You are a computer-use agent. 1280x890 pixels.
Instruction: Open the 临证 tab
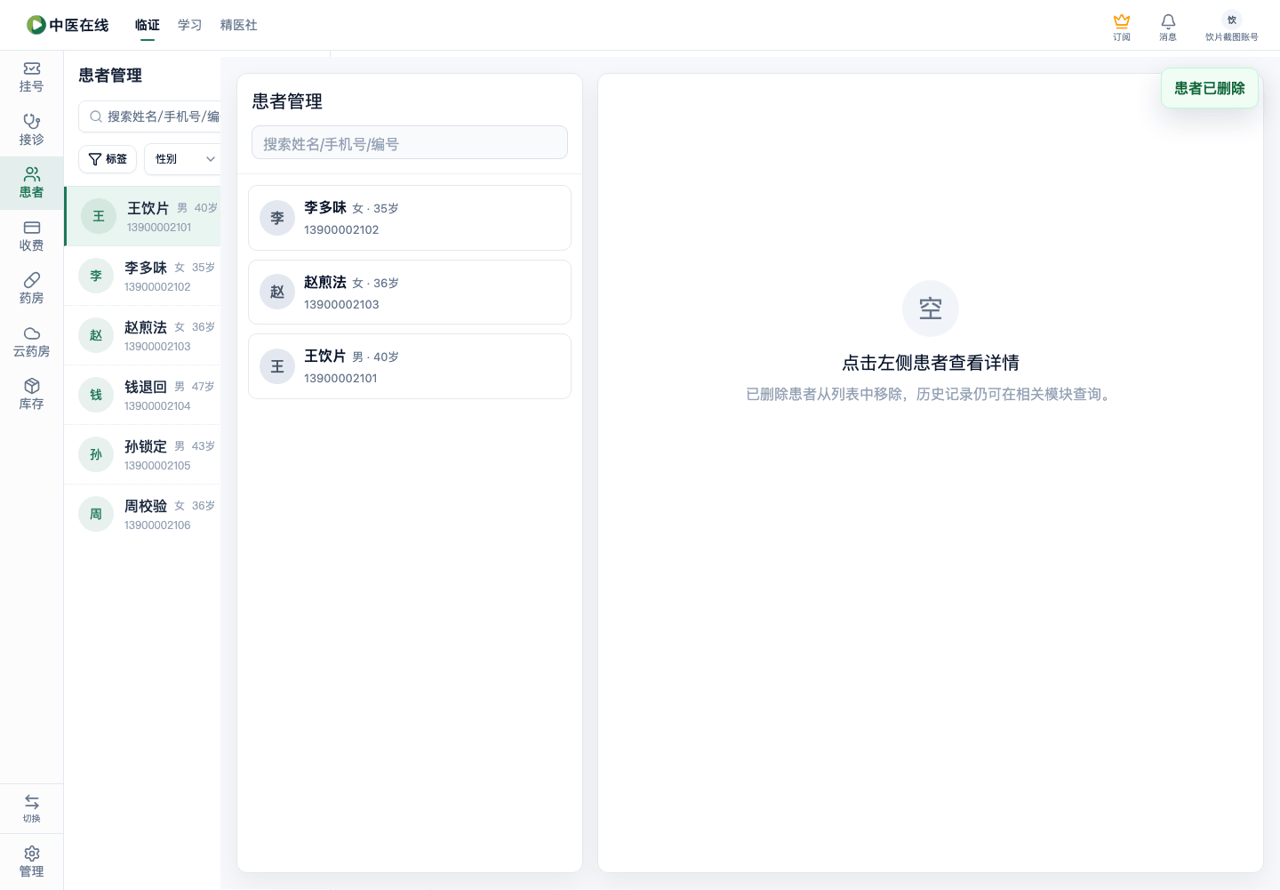point(148,25)
